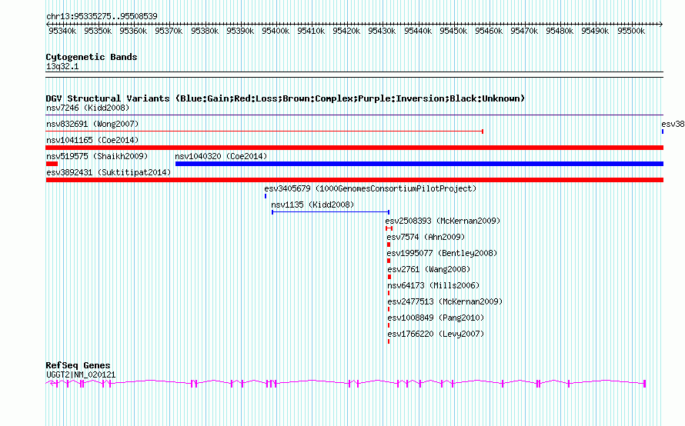Click the blue nsv1135 gain line
685x426 pixels.
(330, 212)
